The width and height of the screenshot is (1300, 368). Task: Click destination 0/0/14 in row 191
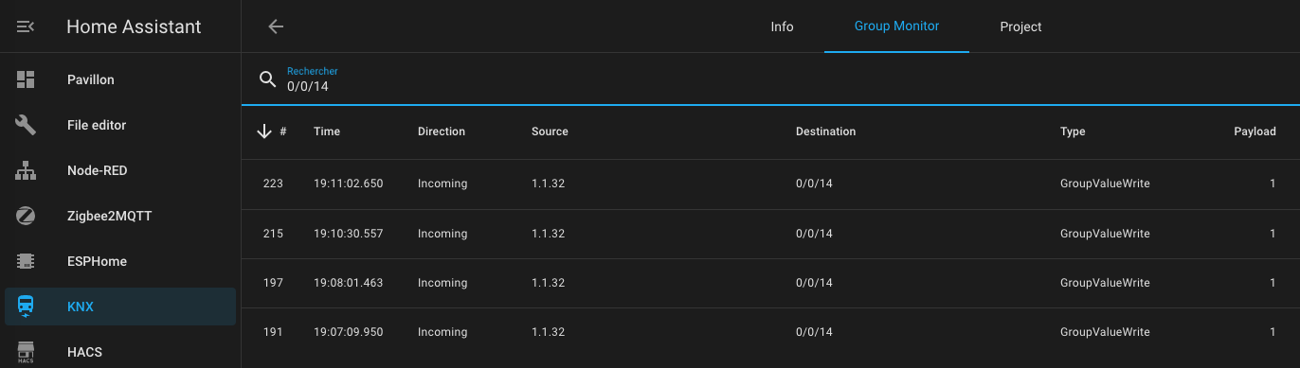coord(814,331)
